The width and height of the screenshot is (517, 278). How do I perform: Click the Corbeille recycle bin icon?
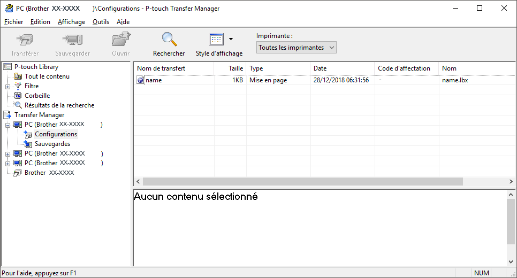(18, 96)
